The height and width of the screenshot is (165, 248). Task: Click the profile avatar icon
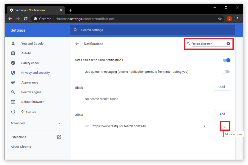[x=229, y=19]
